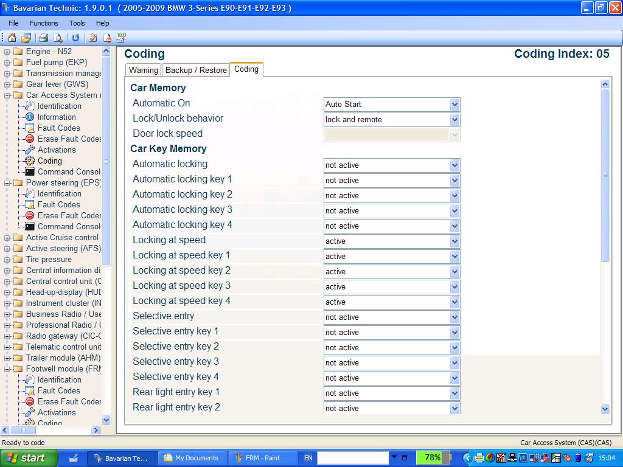Open Car Access System Activations
This screenshot has height=467, width=623.
57,150
